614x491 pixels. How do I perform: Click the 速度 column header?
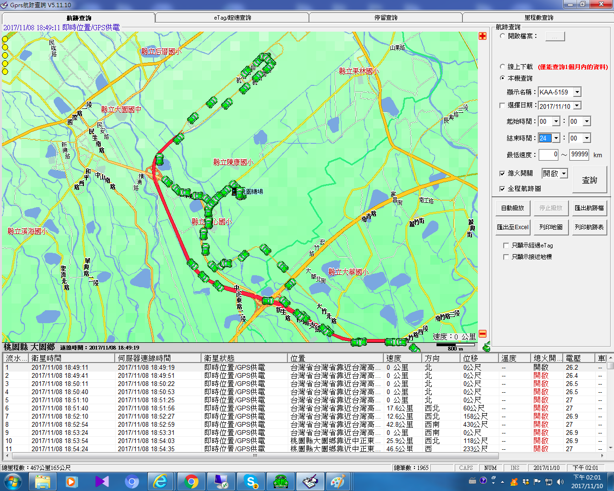point(403,358)
